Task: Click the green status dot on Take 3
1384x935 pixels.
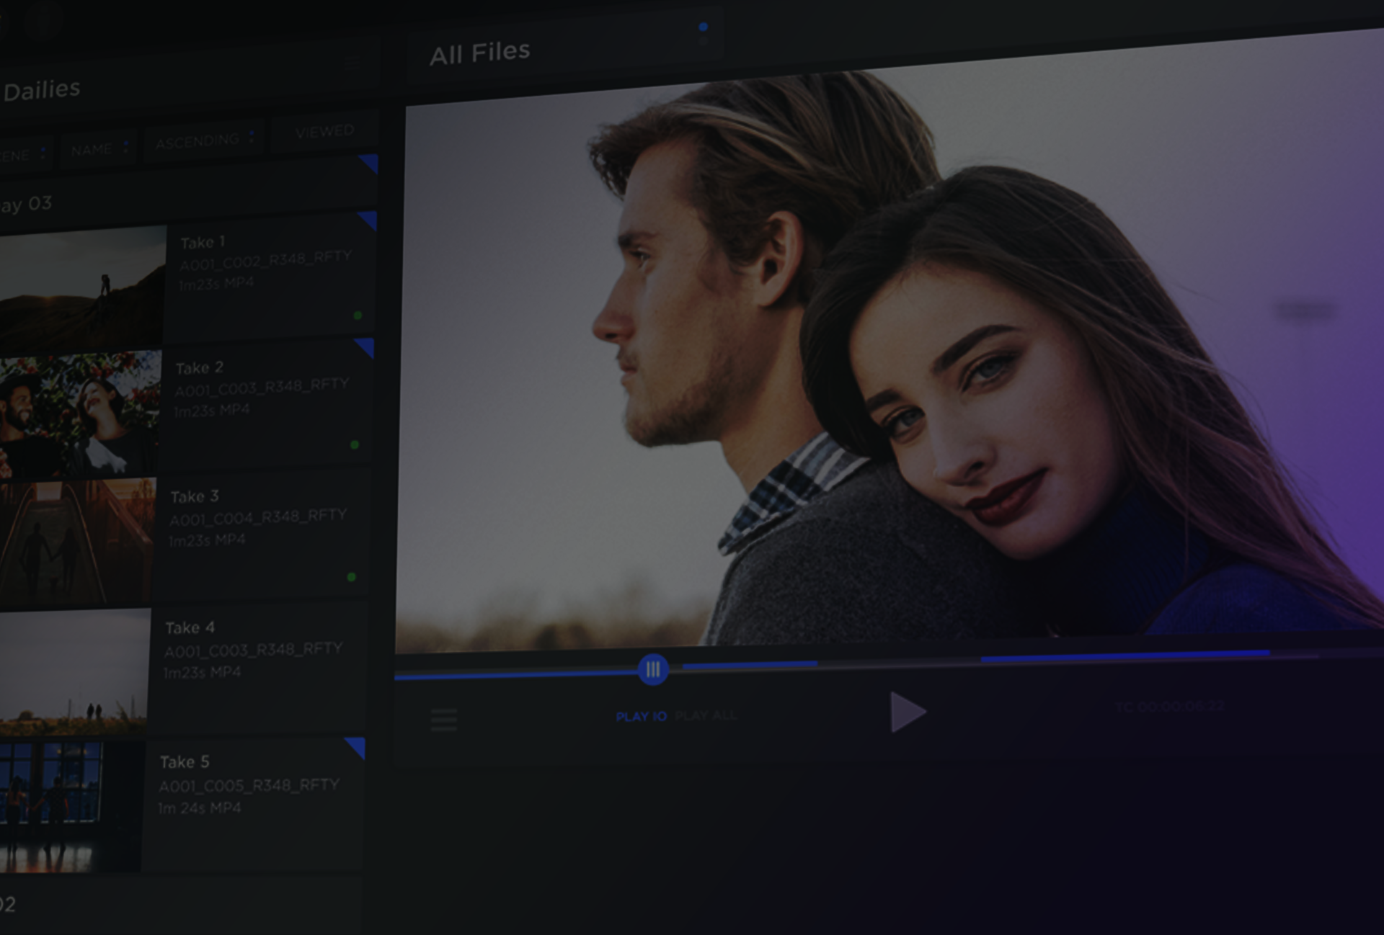Action: [352, 577]
